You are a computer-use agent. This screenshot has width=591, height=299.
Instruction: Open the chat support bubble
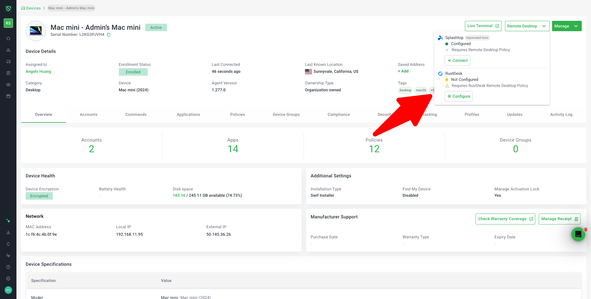pos(578,234)
